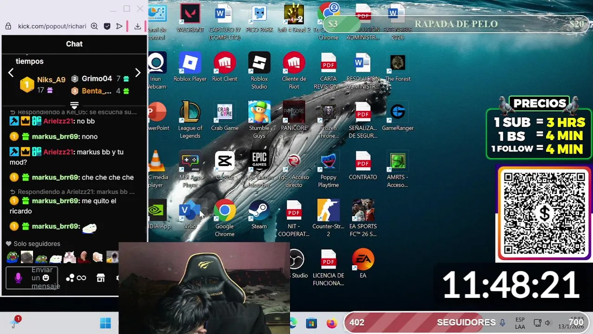Open the CARTA REVISION PDF file
This screenshot has height=334, width=593.
328,71
